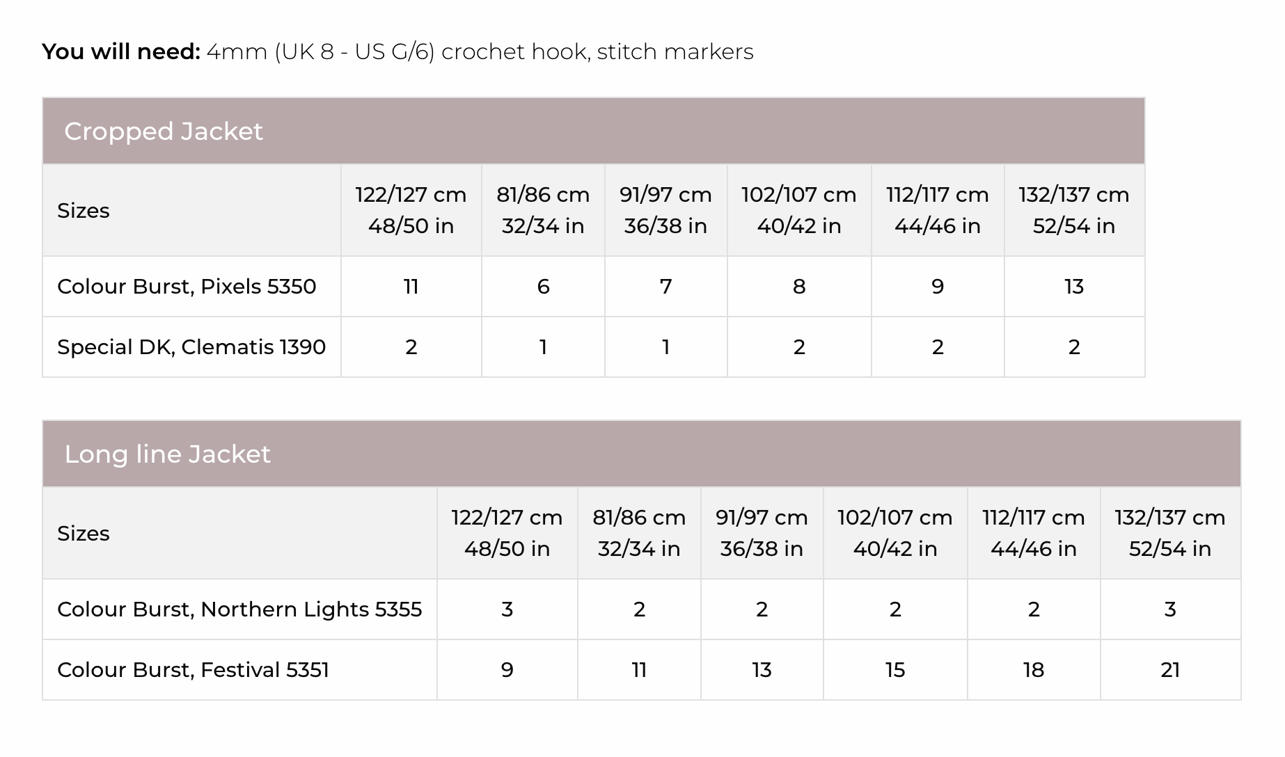Click the Long line Jacket table heading
This screenshot has width=1285, height=757.
pos(167,454)
